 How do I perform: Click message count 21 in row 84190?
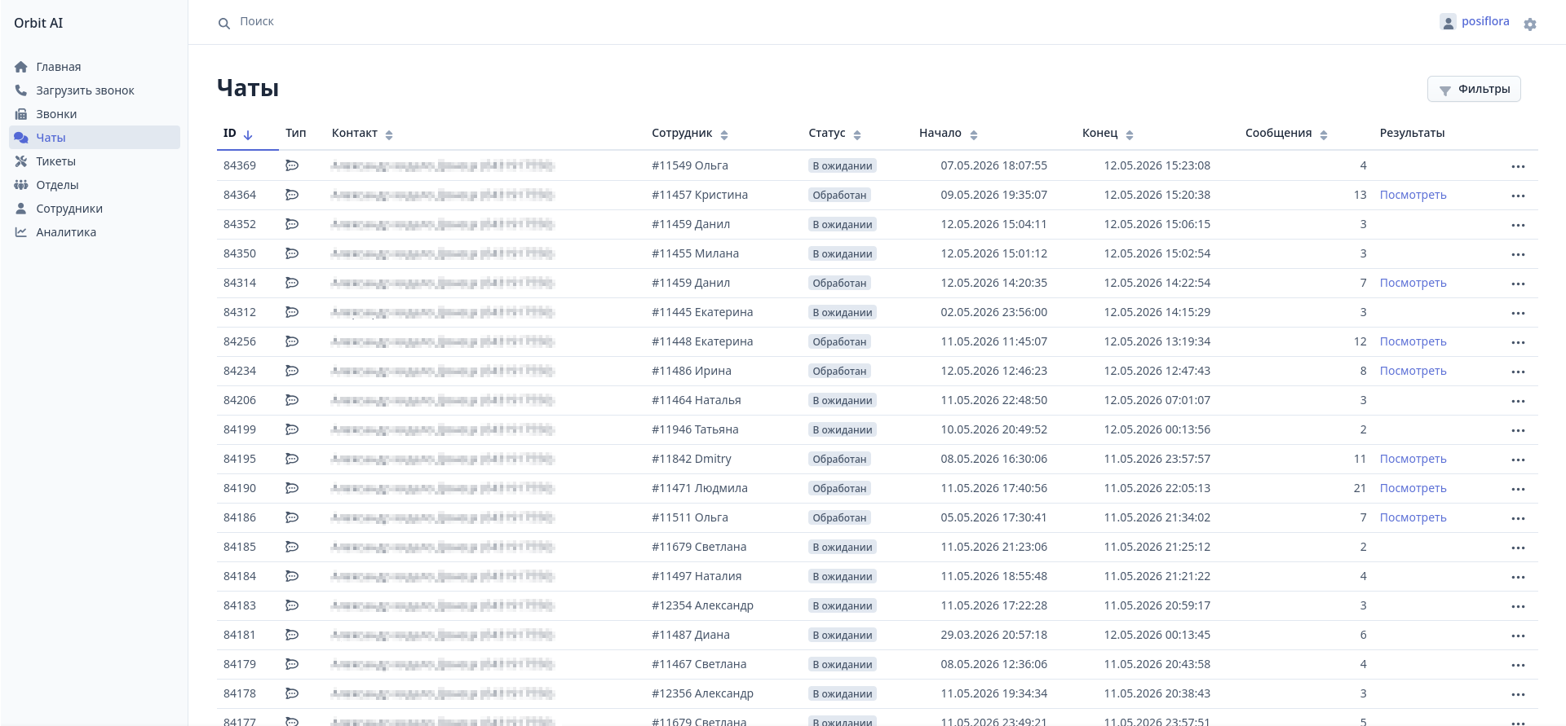pyautogui.click(x=1360, y=488)
